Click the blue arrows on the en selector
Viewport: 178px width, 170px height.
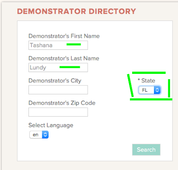coord(45,135)
